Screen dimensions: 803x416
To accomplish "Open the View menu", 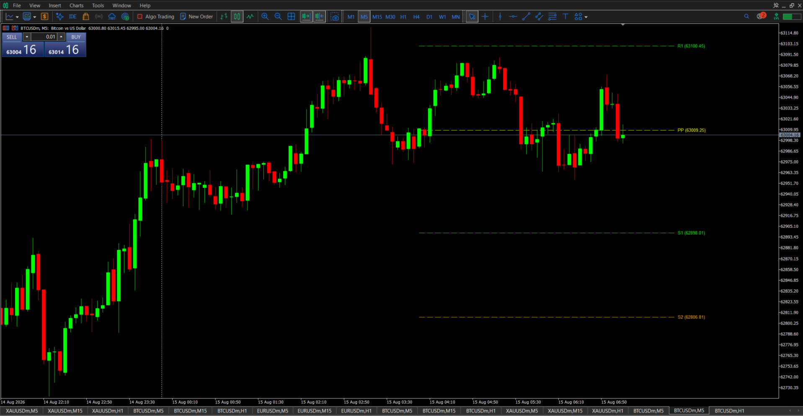I will [35, 5].
